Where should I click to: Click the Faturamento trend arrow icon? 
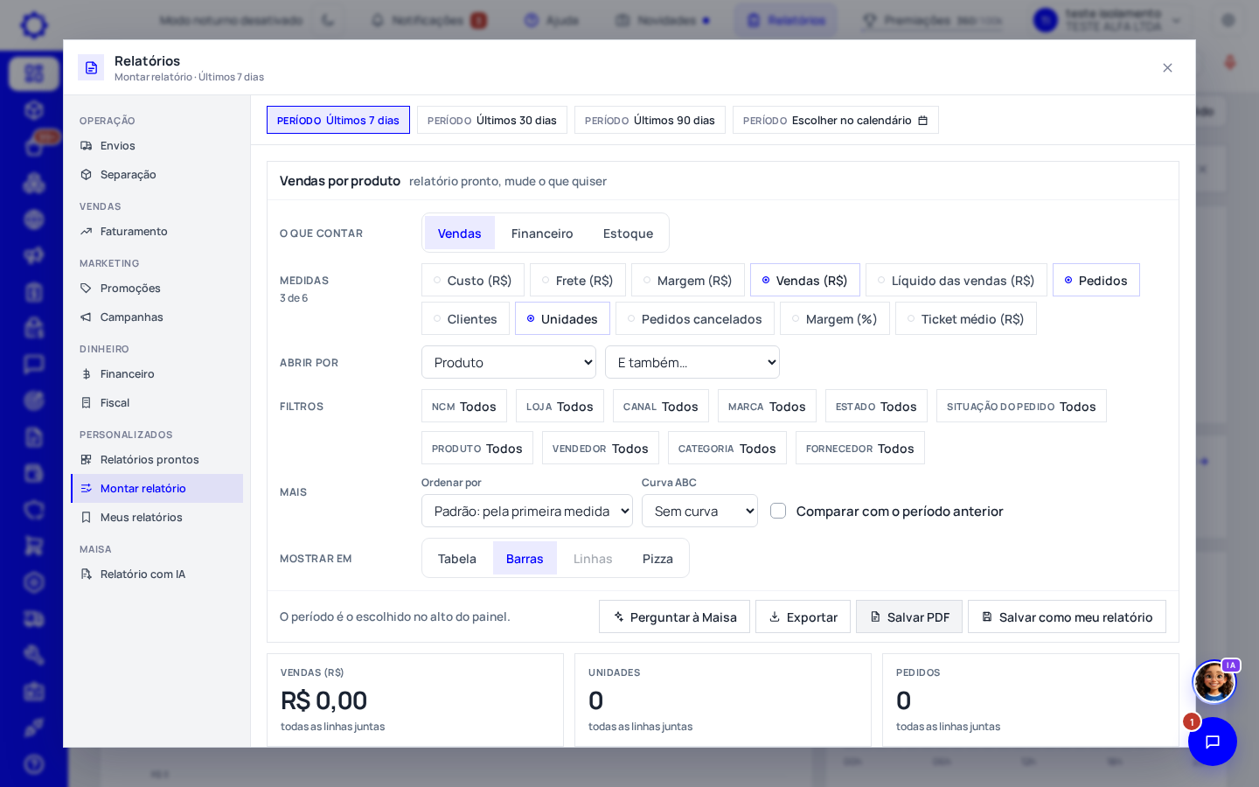tap(86, 232)
